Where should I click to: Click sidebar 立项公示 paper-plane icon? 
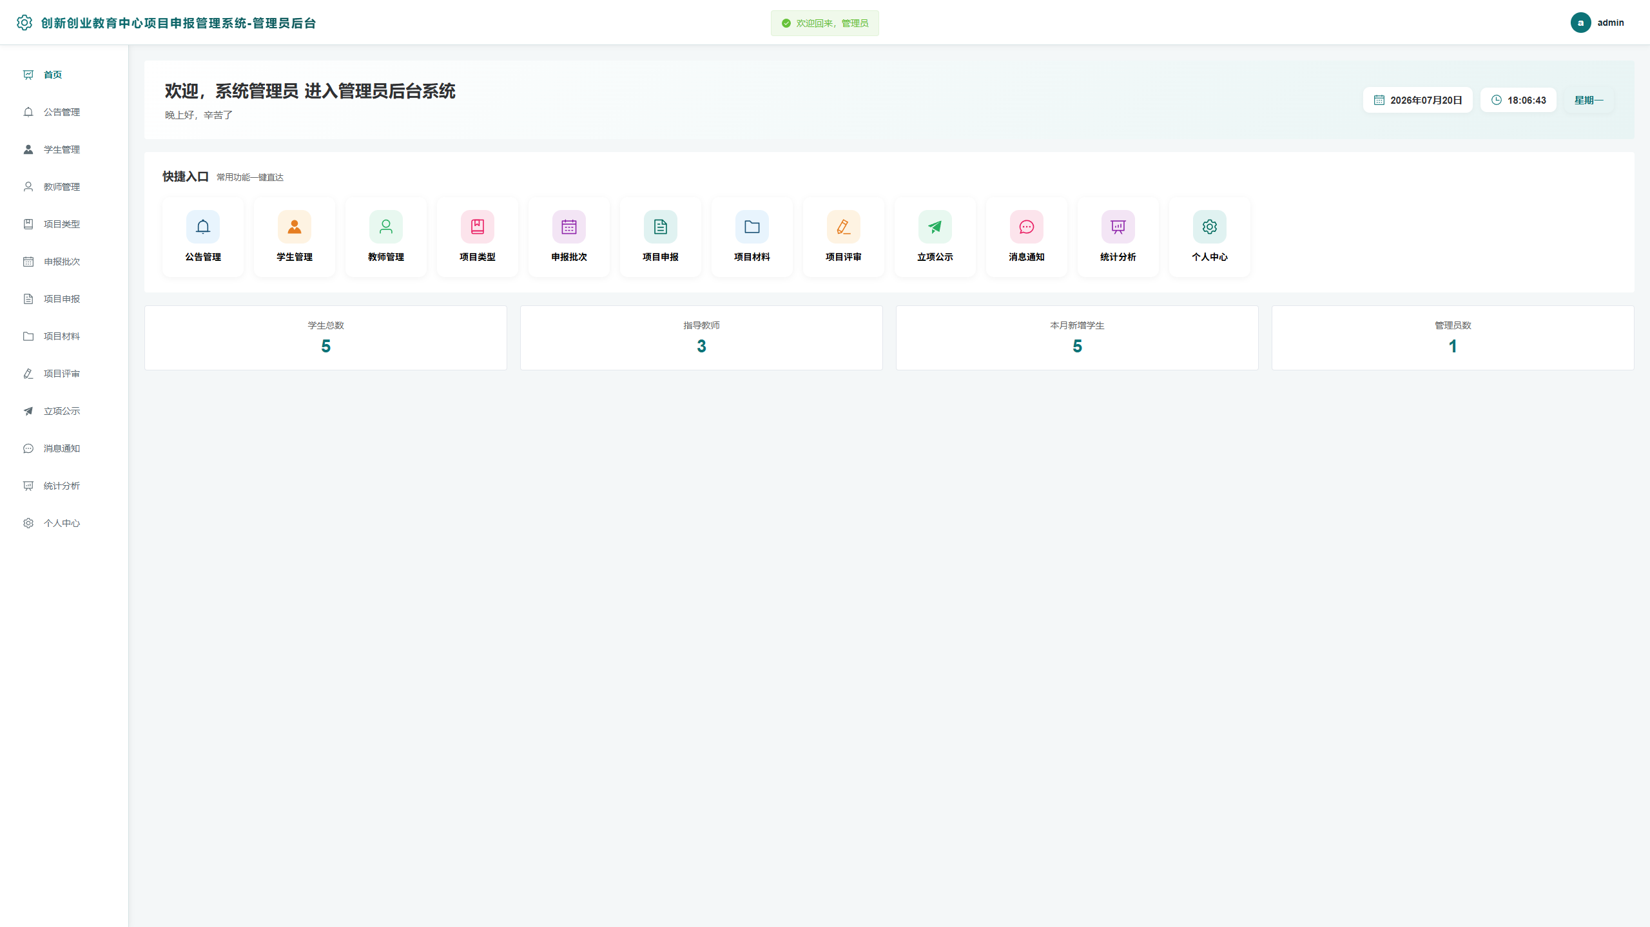tap(28, 411)
